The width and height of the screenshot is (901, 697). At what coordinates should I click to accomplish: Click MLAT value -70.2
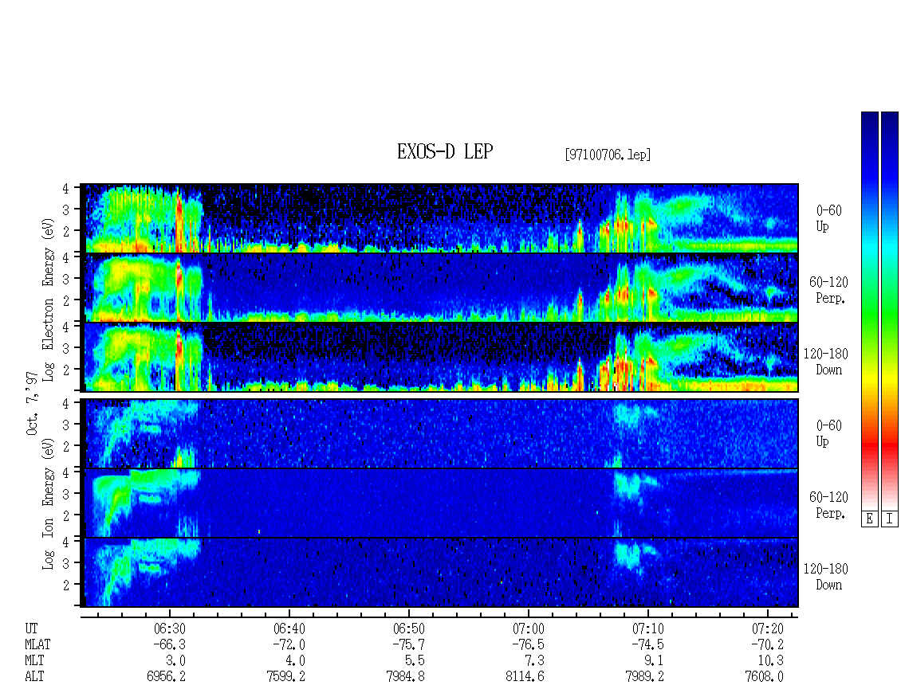(x=767, y=644)
